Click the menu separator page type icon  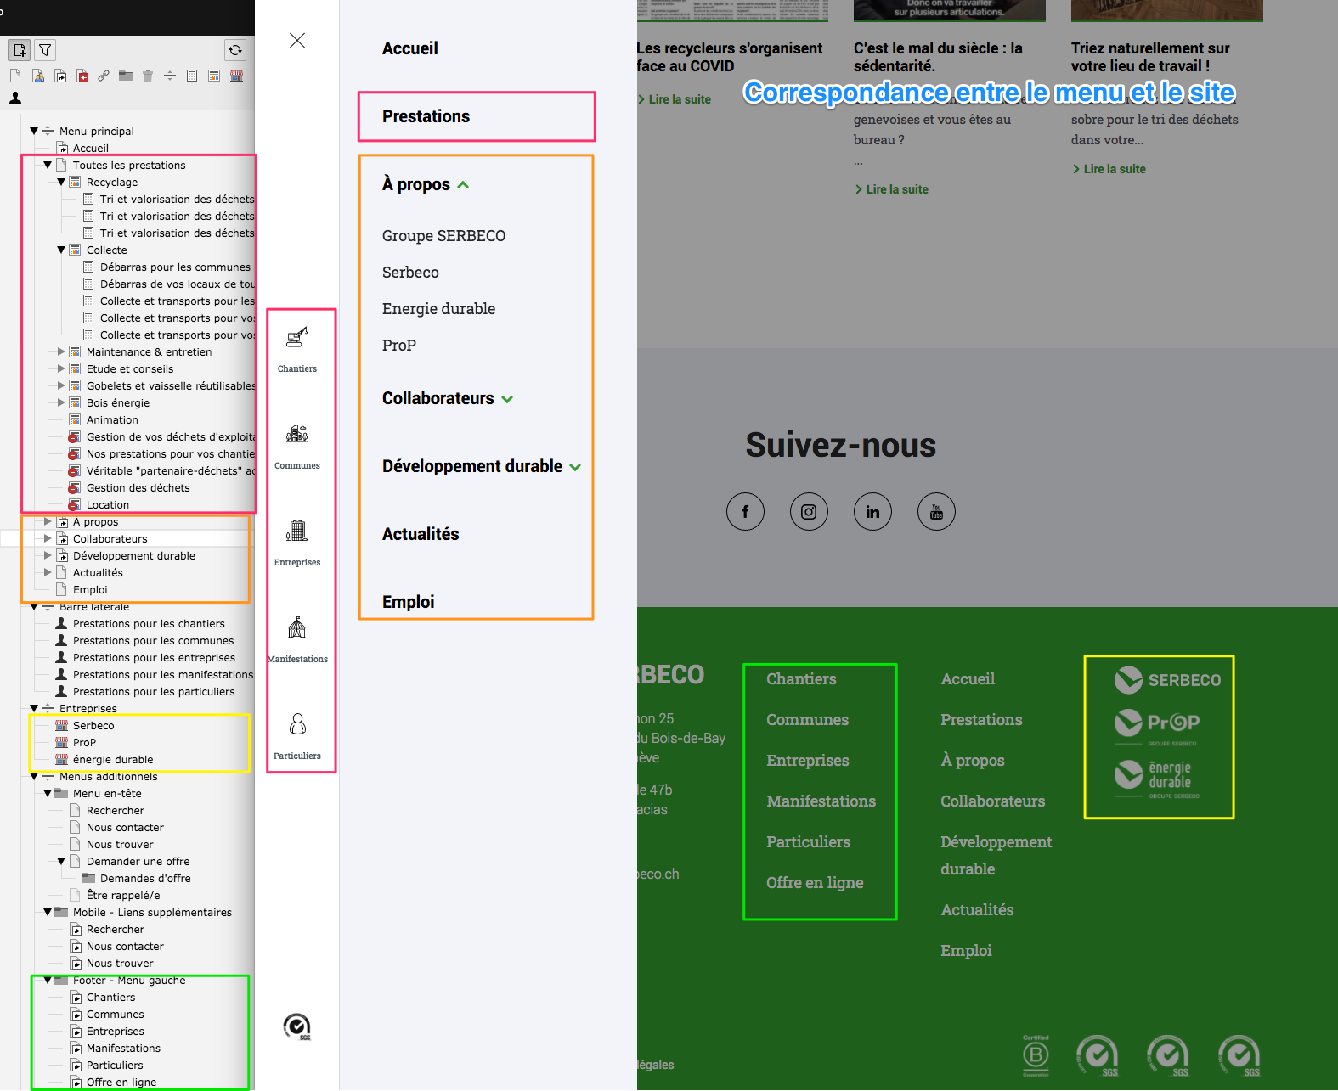[x=170, y=76]
